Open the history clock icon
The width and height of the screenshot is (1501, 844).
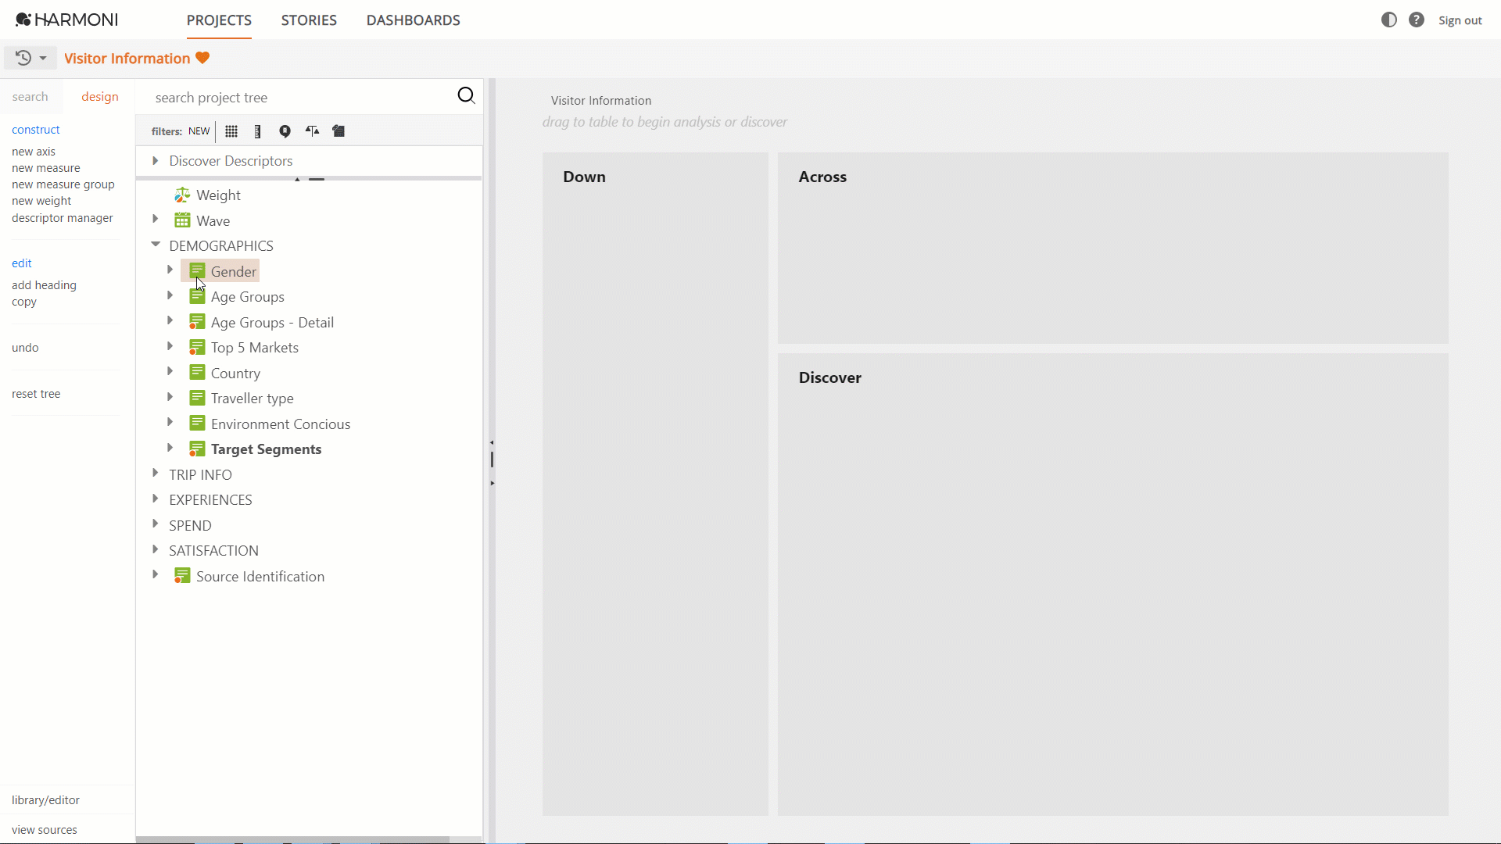point(23,58)
